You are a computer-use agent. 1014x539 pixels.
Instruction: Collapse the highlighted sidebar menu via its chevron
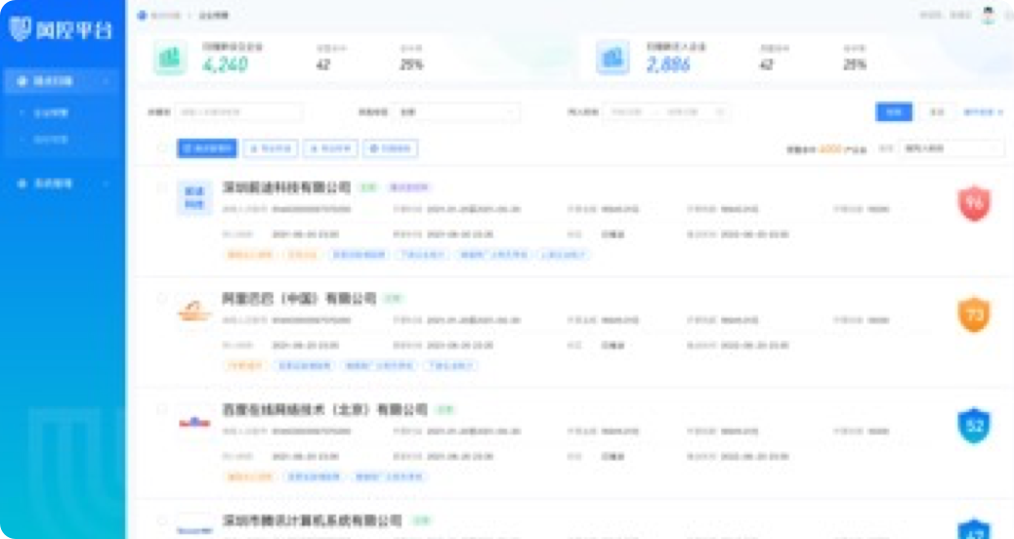(106, 81)
